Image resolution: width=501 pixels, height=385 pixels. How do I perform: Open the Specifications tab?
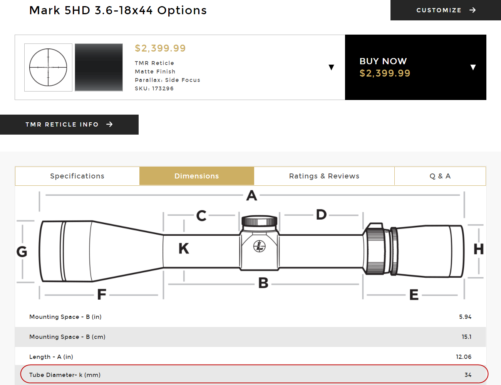(x=77, y=176)
